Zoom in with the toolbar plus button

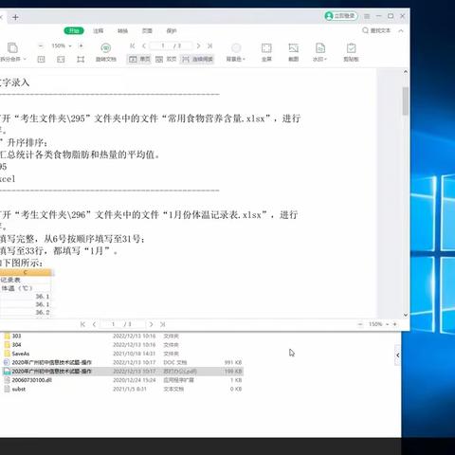[x=81, y=45]
